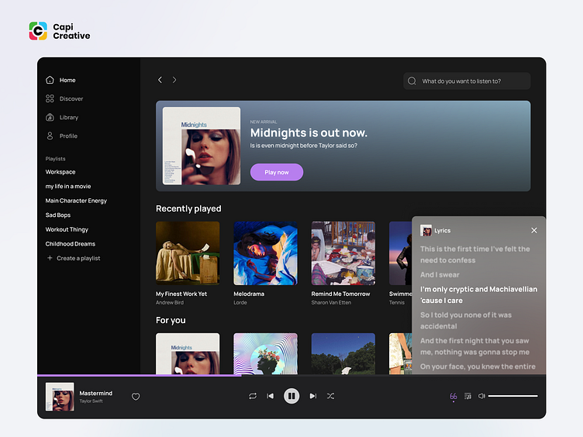Click the Andrew Bird artist name
The image size is (583, 437).
[x=170, y=302]
